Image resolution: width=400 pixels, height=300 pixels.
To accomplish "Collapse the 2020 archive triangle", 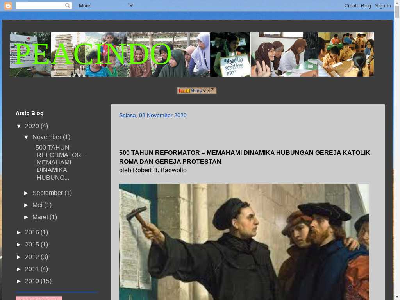I will point(19,126).
